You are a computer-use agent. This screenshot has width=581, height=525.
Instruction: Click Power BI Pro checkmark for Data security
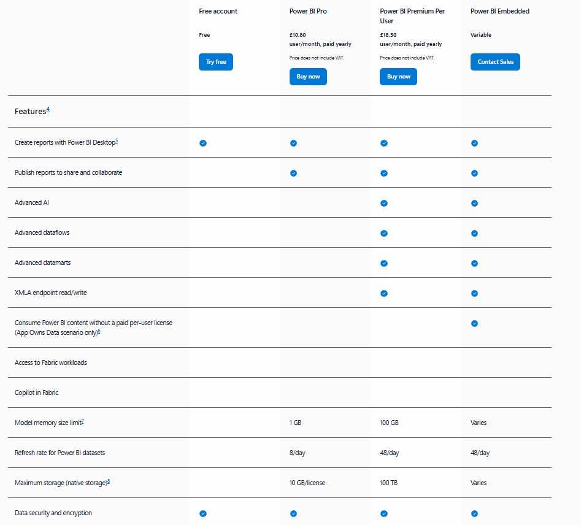(x=293, y=513)
